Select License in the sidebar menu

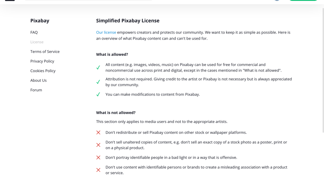37,42
